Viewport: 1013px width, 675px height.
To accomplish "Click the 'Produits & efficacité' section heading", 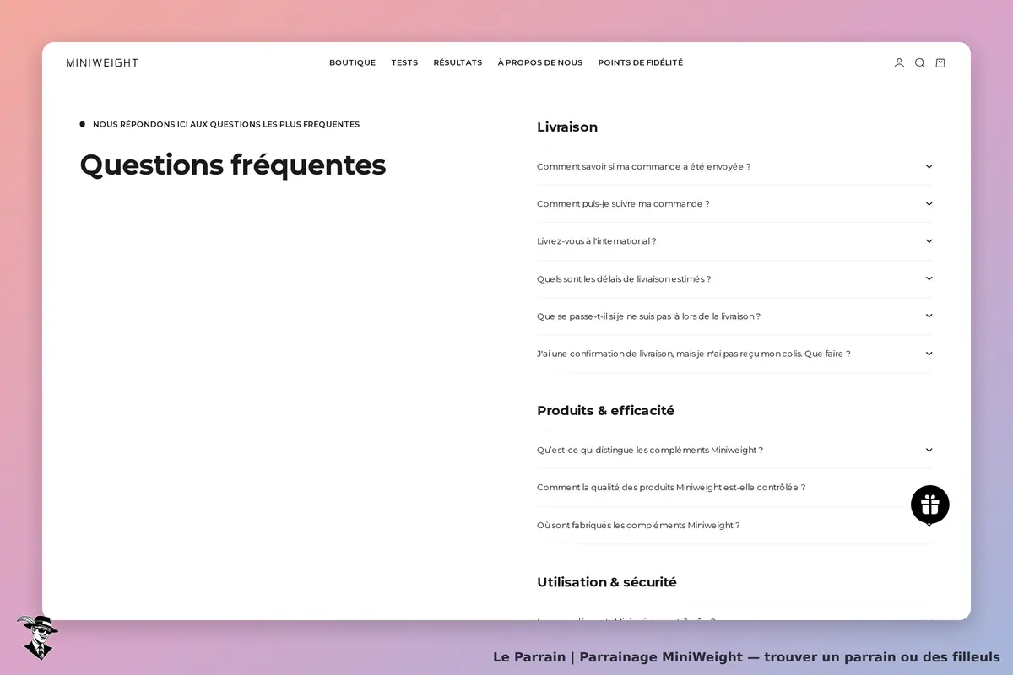I will click(x=605, y=411).
